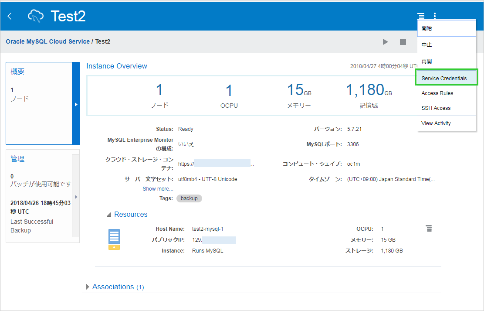
Task: Select Service Credentials menu item
Action: click(447, 78)
